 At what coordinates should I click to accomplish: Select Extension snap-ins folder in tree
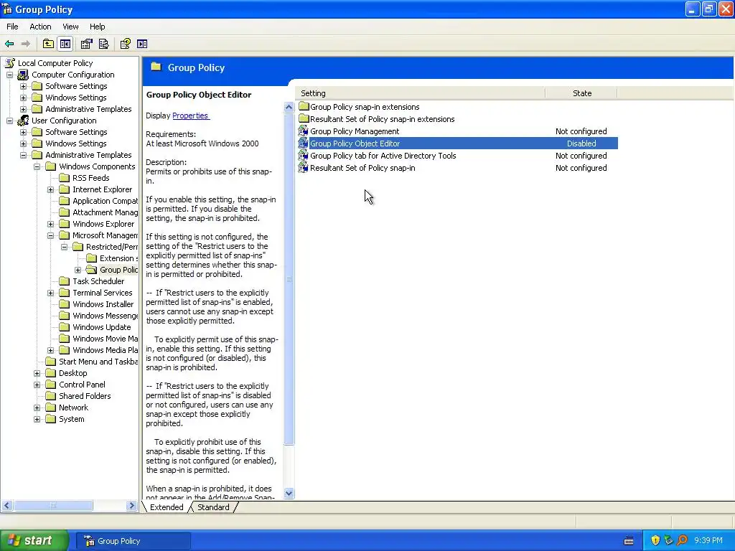click(118, 258)
